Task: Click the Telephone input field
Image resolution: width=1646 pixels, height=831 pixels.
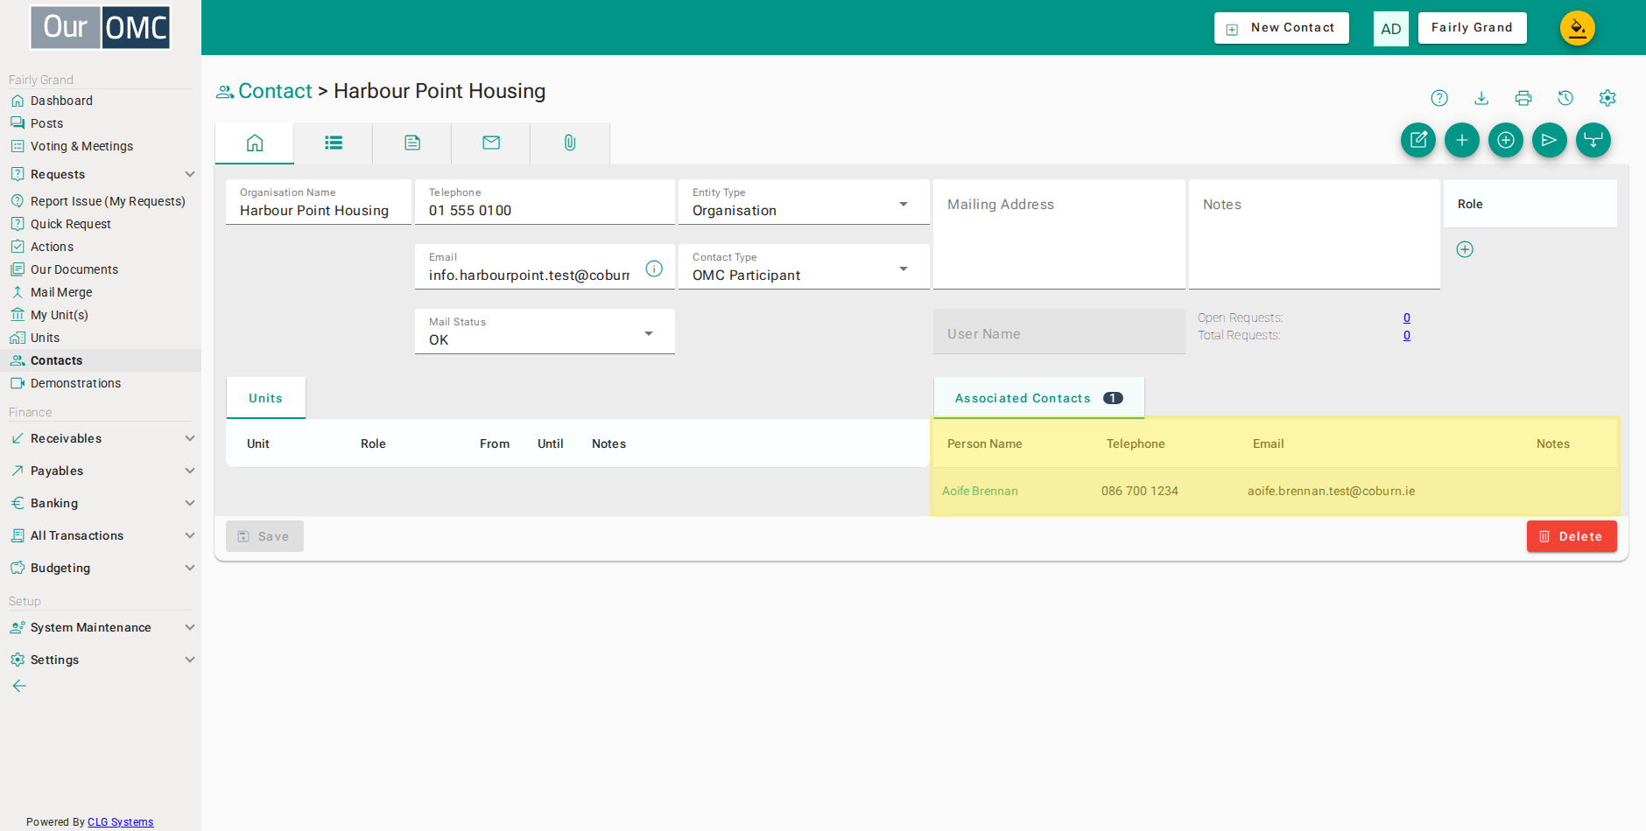Action: point(545,202)
